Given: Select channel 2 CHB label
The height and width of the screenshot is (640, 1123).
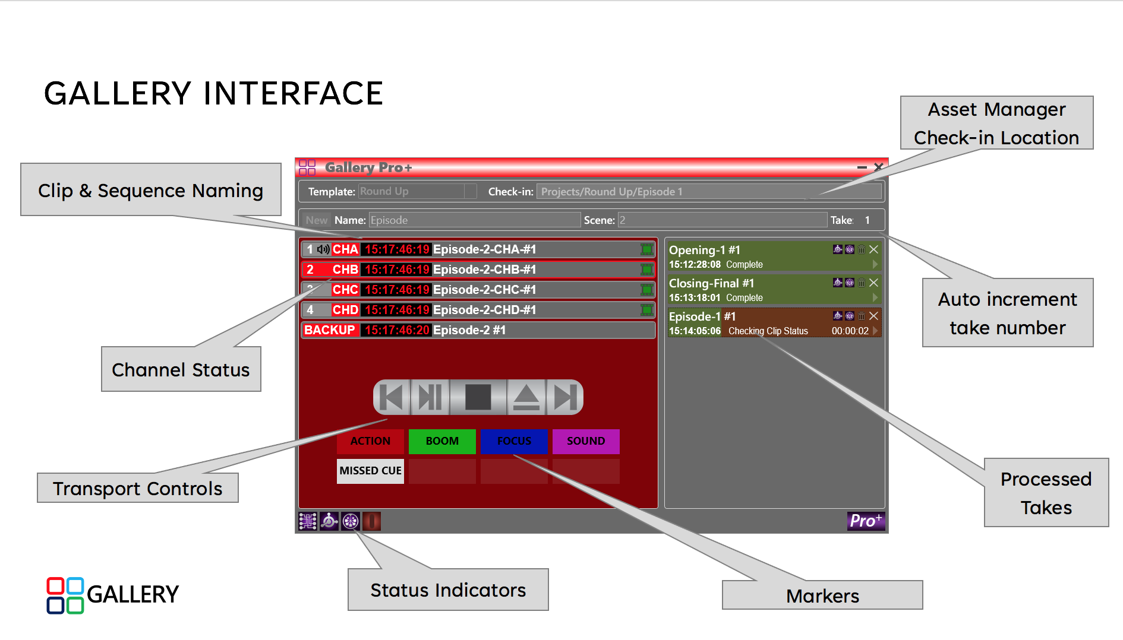Looking at the screenshot, I should coord(345,270).
